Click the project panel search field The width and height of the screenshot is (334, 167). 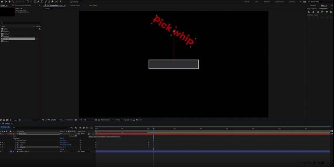point(20,23)
